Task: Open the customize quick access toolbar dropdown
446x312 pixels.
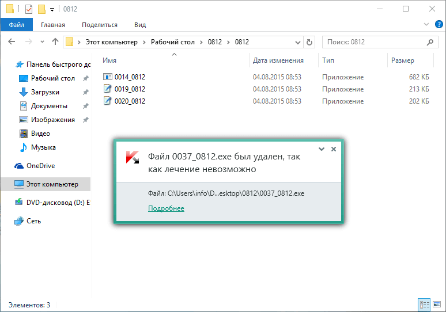Action: [x=52, y=10]
